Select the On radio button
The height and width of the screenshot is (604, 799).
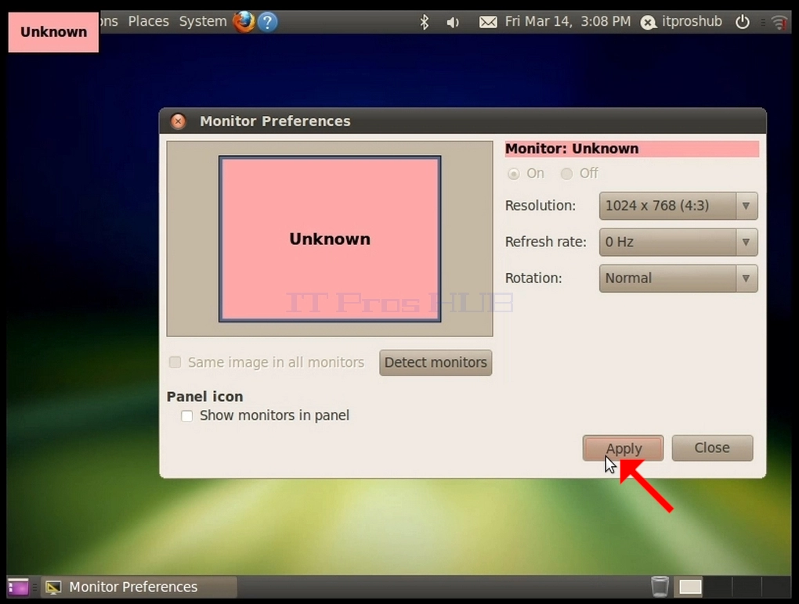(x=514, y=174)
